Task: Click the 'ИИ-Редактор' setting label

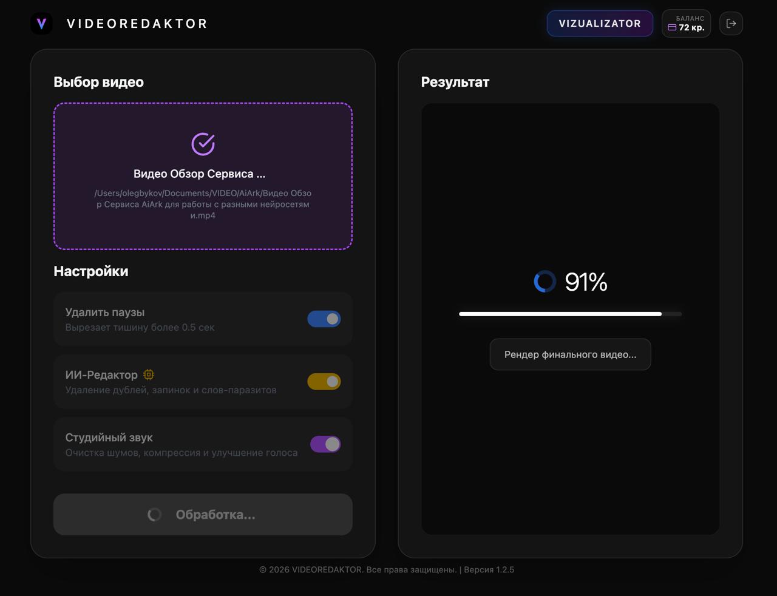Action: coord(101,374)
